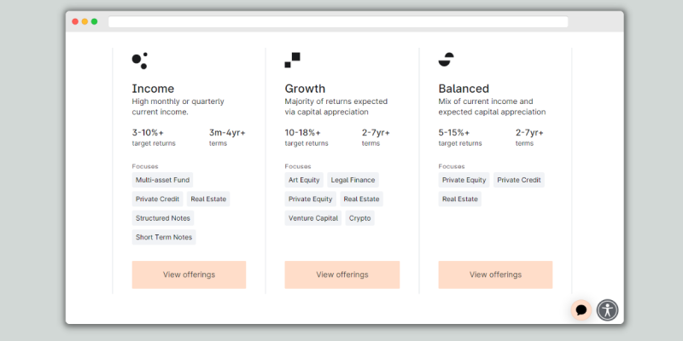Select the Short Term Notes tag
This screenshot has height=341, width=683.
tap(164, 237)
